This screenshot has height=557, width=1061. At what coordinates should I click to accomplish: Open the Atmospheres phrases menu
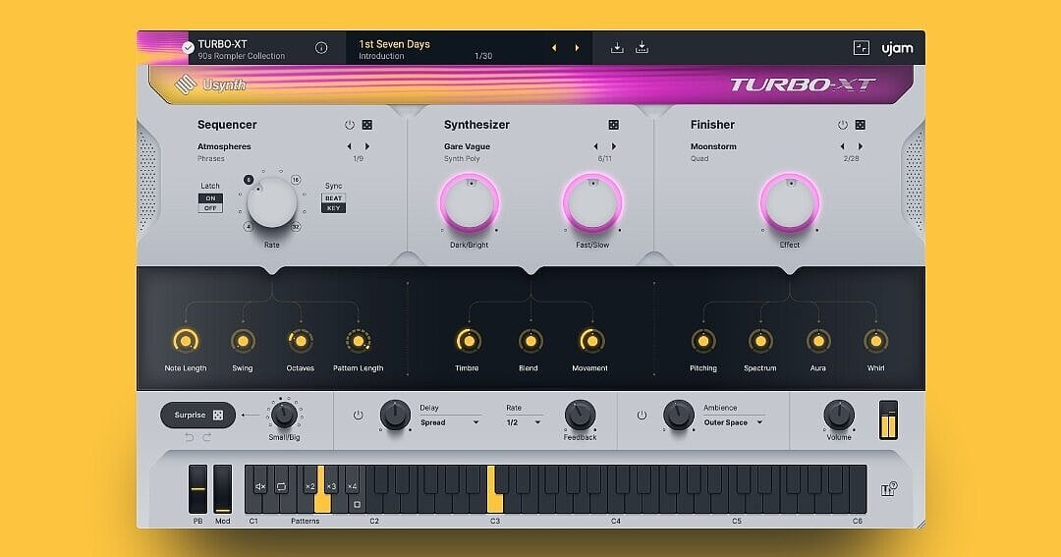pyautogui.click(x=224, y=146)
